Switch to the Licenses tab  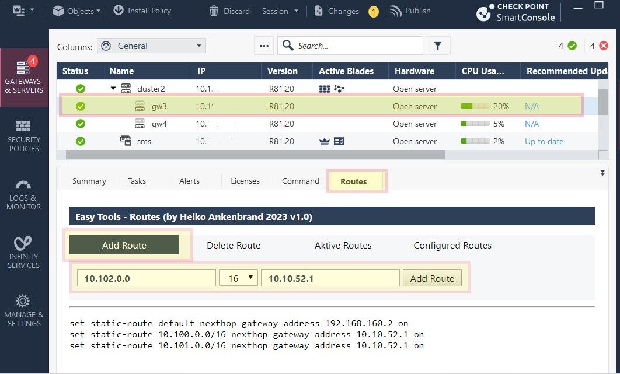(x=245, y=181)
